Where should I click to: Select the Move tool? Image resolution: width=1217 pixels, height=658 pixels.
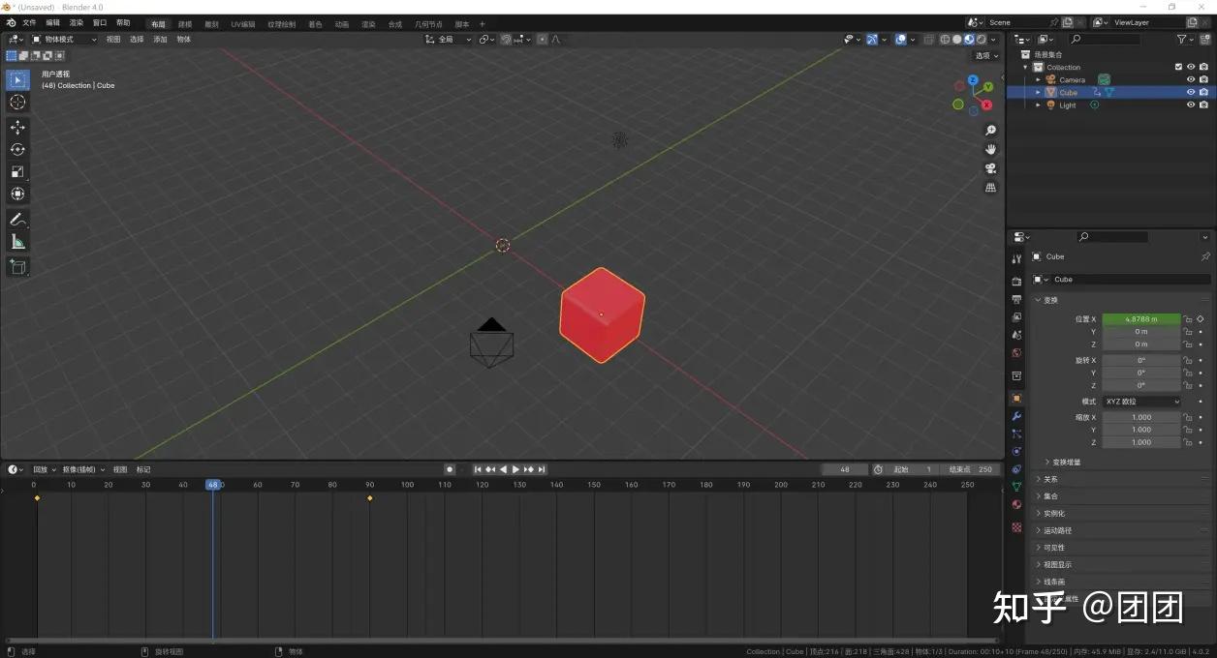tap(17, 127)
